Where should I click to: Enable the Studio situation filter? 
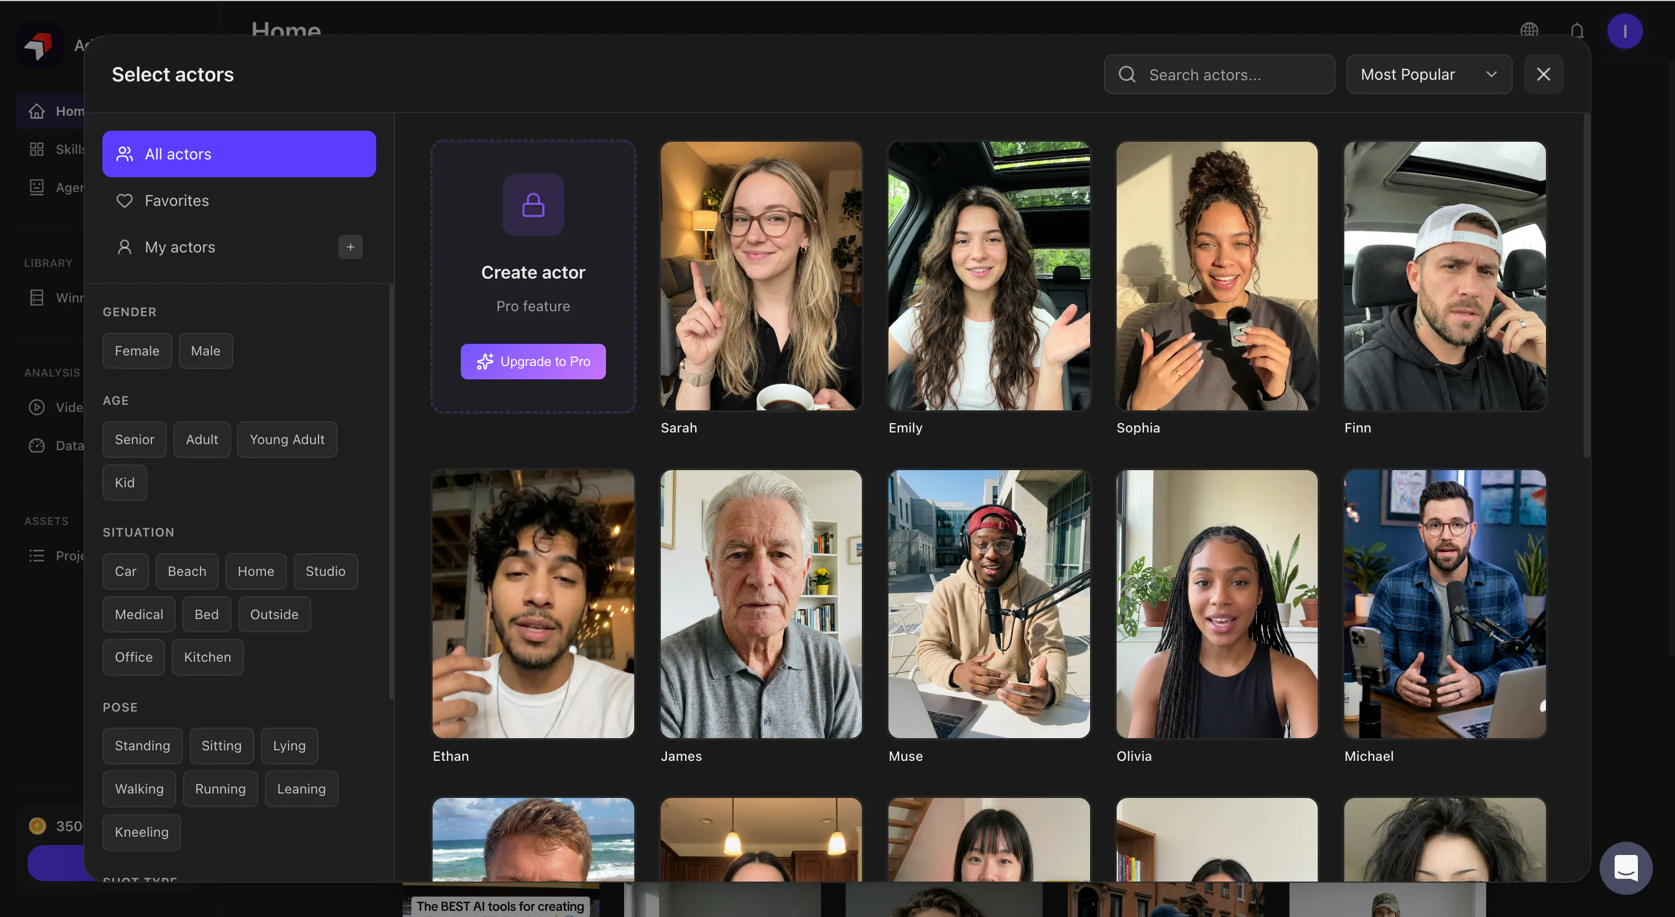click(325, 571)
